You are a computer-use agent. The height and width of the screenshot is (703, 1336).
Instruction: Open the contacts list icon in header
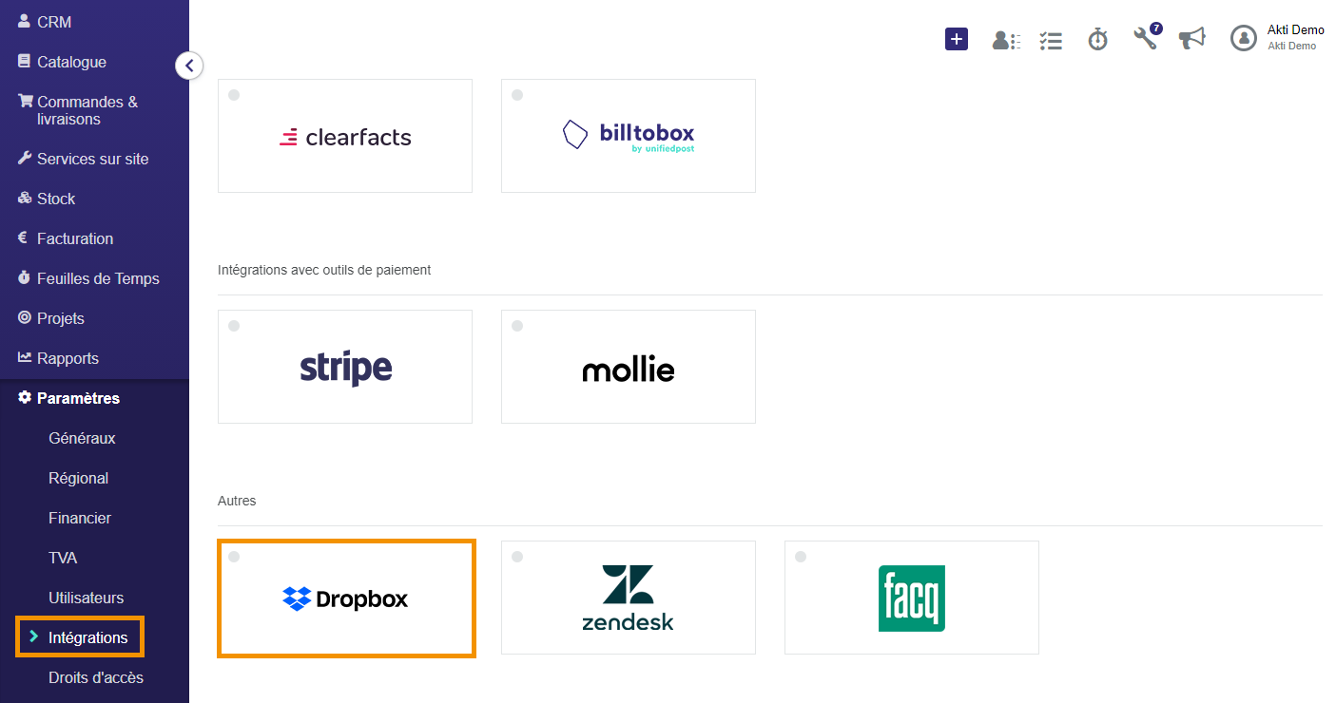(x=1006, y=40)
